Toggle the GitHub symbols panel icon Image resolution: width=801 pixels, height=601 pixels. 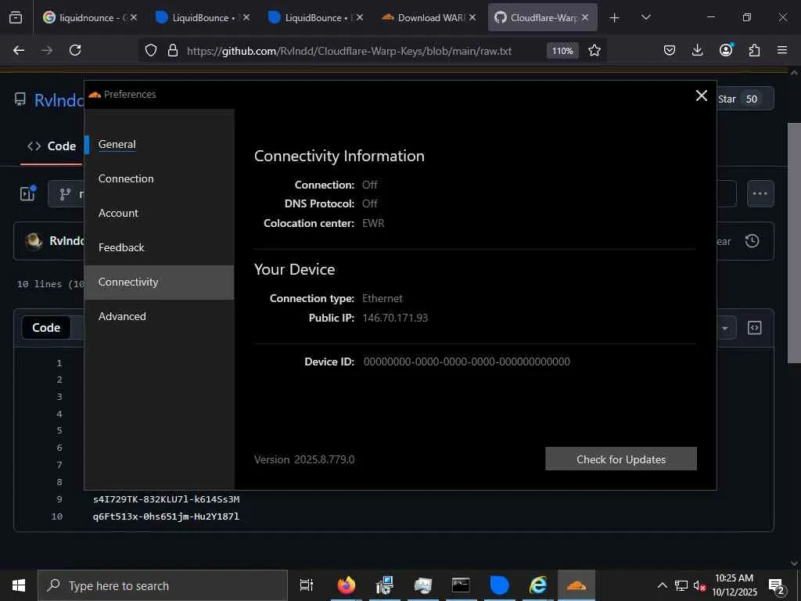tap(755, 328)
